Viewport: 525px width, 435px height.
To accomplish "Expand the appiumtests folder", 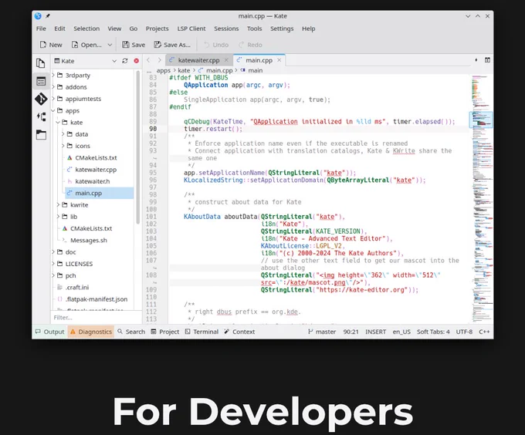I will pos(53,99).
